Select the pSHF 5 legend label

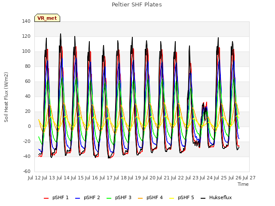point(186,197)
